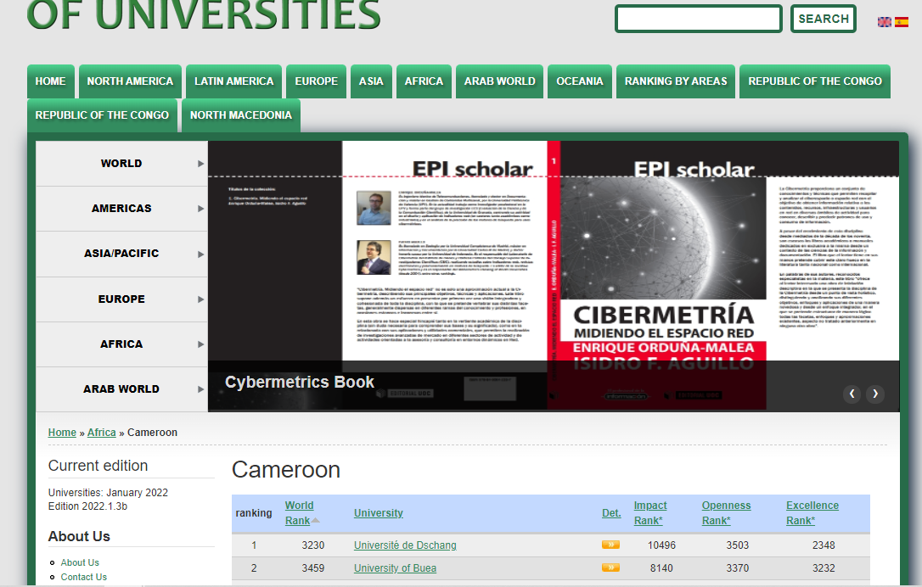
Task: Follow the Africa breadcrumb link
Action: coord(102,433)
